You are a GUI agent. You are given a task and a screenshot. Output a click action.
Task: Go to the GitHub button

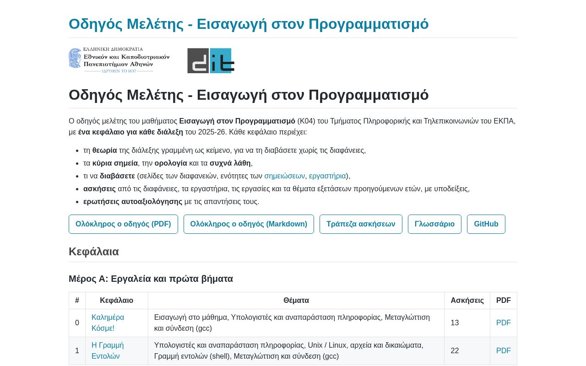(486, 224)
